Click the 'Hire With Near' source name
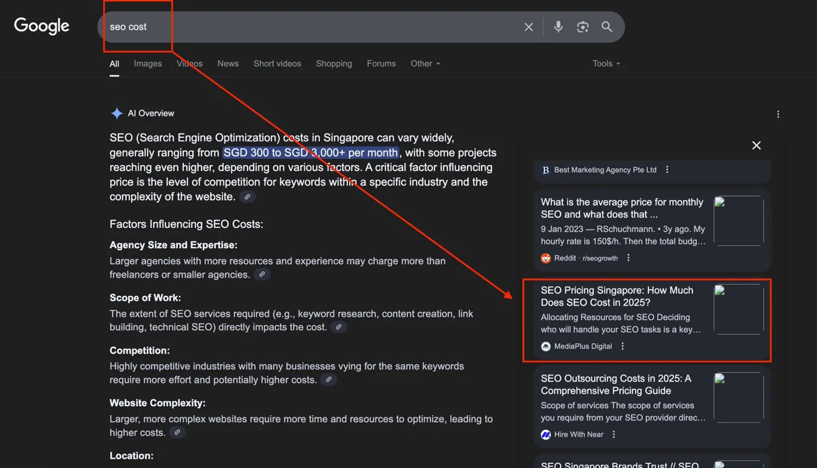The height and width of the screenshot is (468, 817). (579, 434)
